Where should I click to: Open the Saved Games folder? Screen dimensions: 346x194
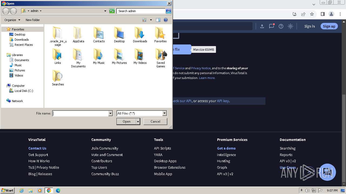[161, 58]
